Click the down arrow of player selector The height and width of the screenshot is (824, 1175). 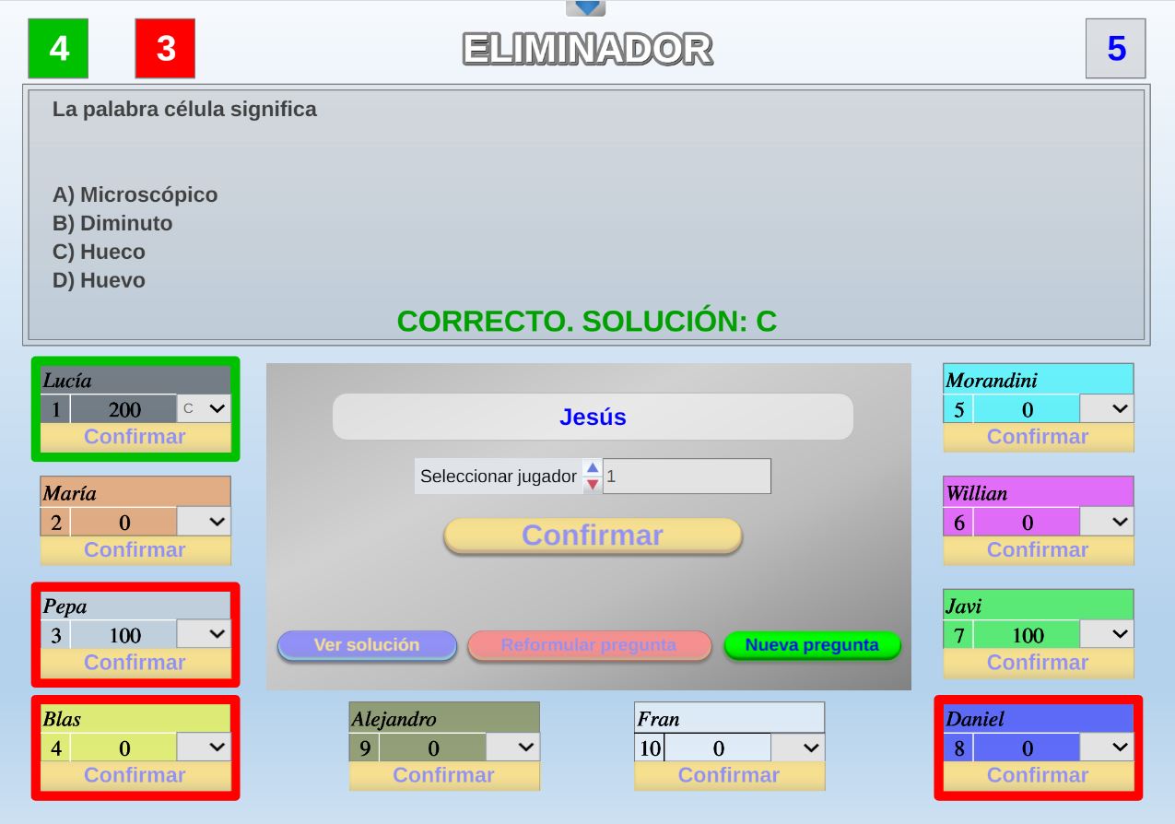(593, 485)
